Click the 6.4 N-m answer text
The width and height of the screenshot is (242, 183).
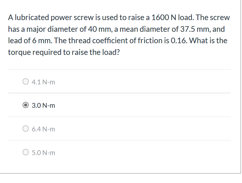click(43, 129)
